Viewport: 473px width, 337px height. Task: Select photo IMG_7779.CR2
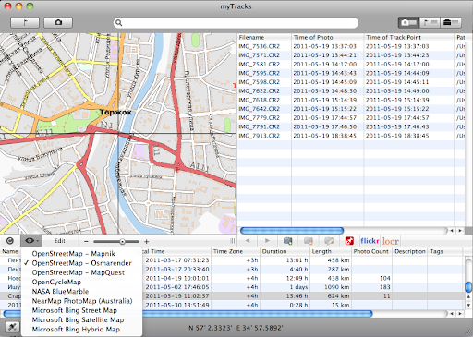351,118
